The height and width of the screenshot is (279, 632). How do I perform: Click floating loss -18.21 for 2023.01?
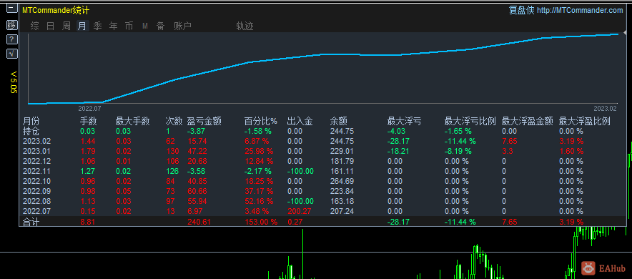[398, 151]
